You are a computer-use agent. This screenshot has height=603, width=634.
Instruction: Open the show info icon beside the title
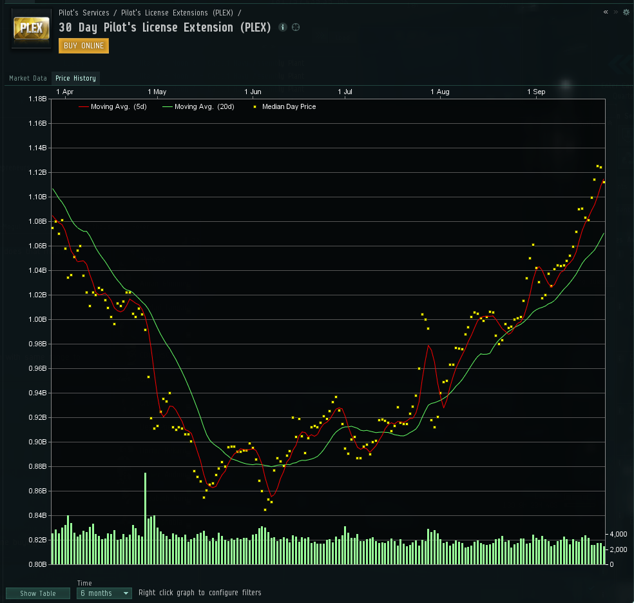(283, 27)
